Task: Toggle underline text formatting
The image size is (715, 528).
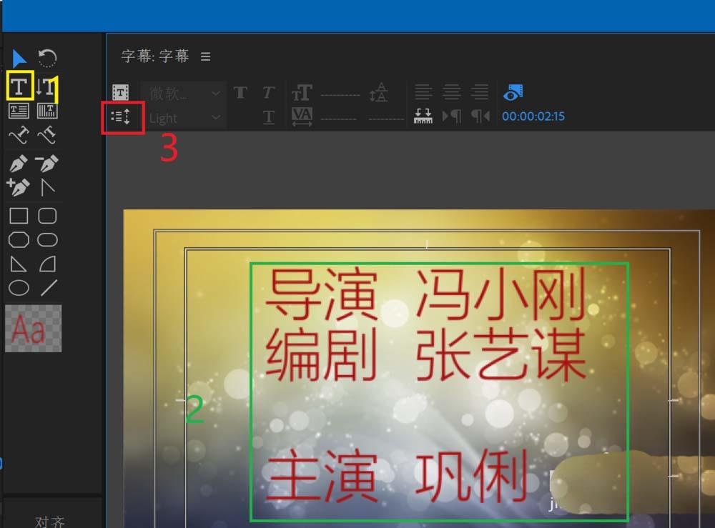Action: point(268,115)
